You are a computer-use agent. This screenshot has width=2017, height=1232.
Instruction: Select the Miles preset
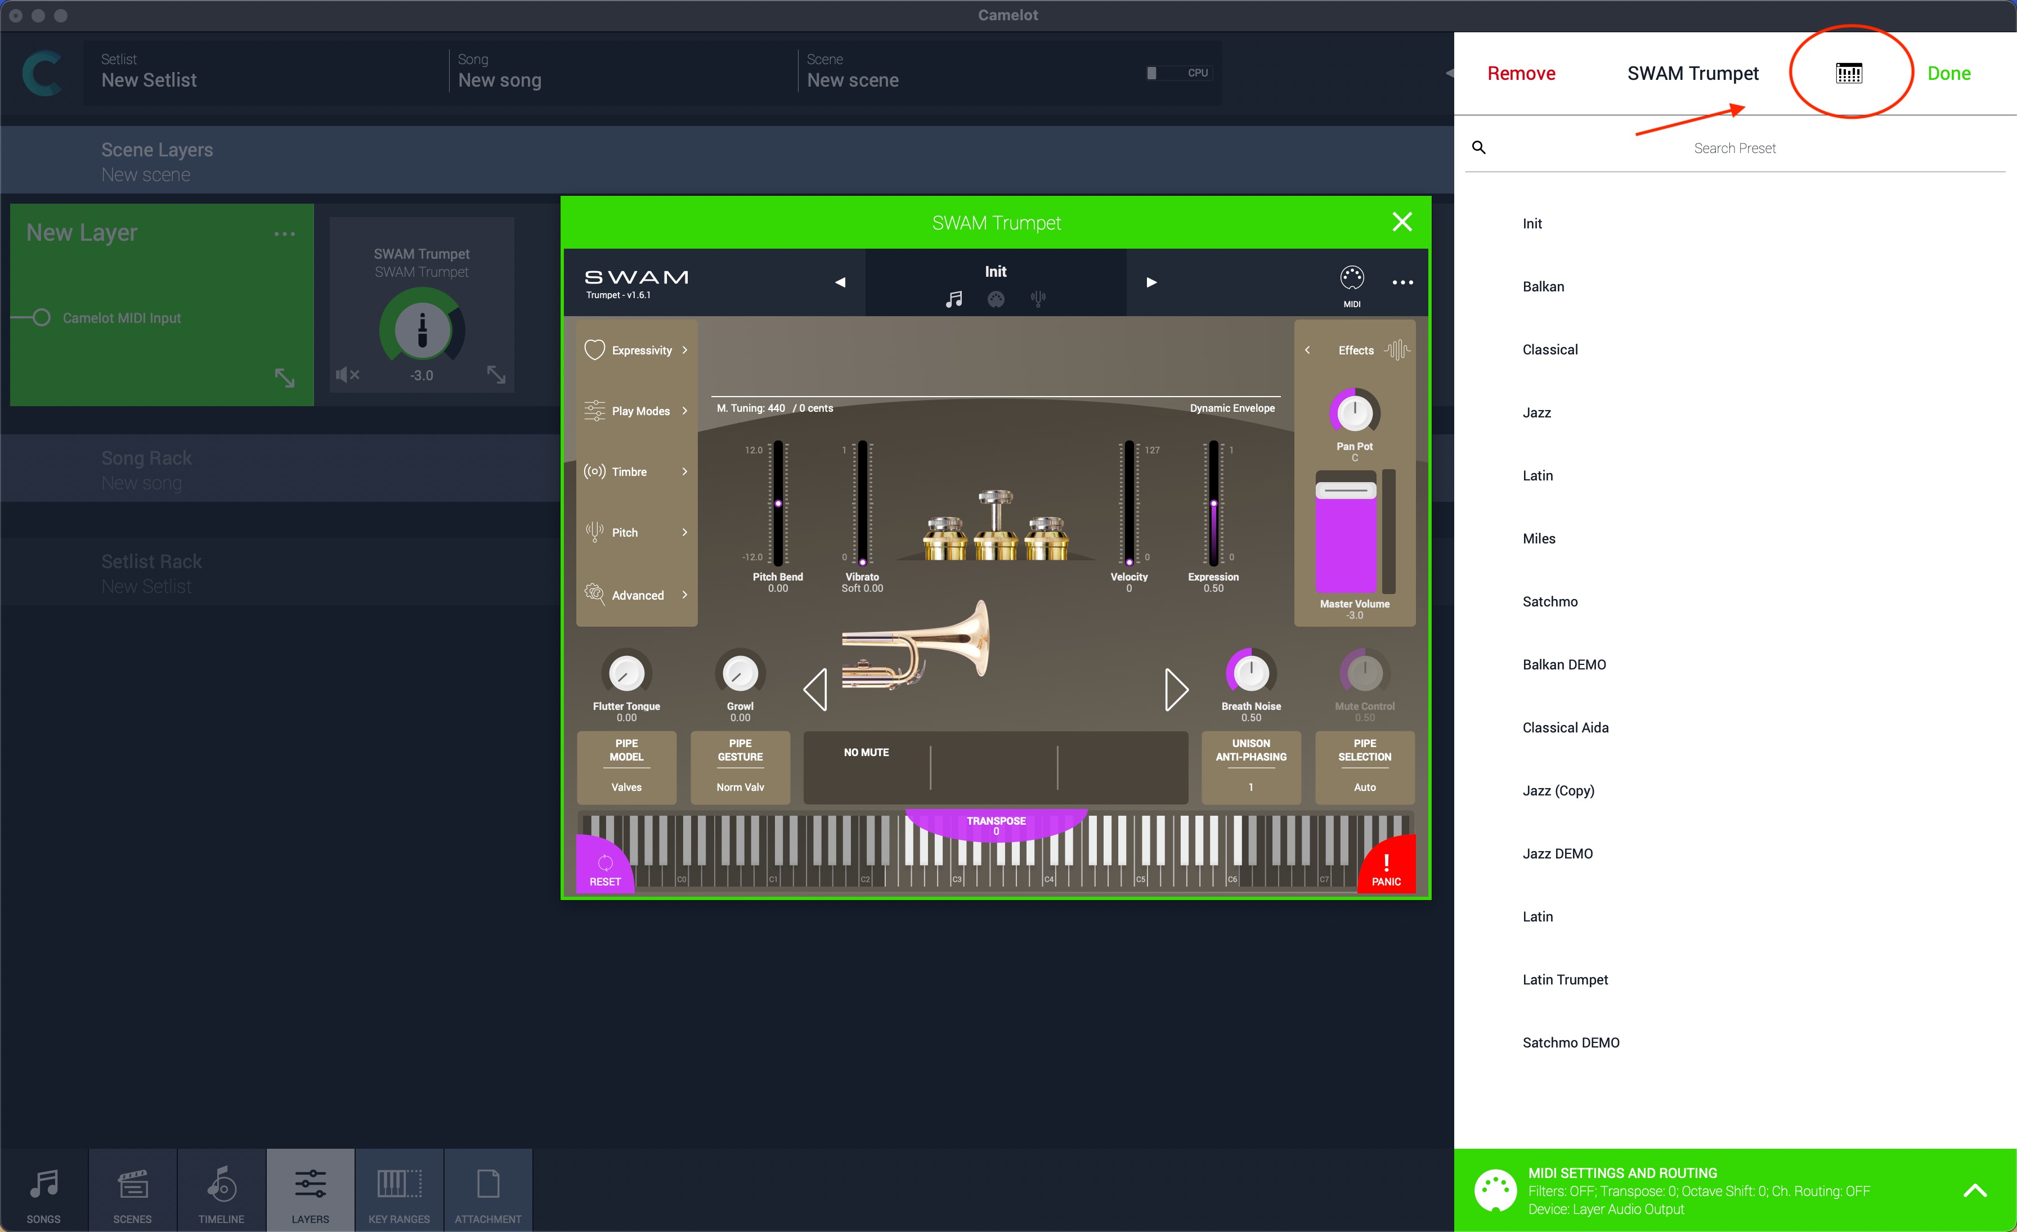coord(1539,538)
